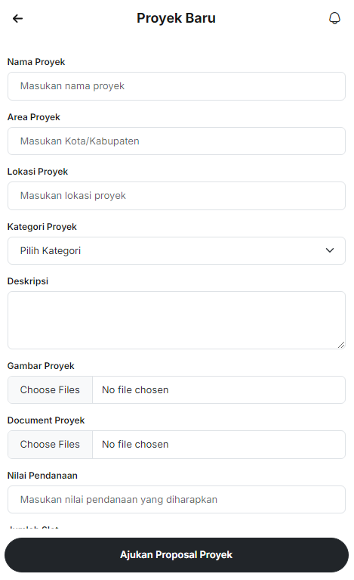Click the Kategori Proyek label
Viewport: 354px width, 580px height.
42,227
